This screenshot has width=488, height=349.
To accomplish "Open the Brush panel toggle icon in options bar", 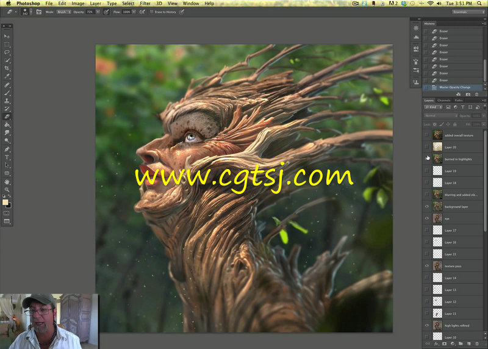I will pos(39,12).
